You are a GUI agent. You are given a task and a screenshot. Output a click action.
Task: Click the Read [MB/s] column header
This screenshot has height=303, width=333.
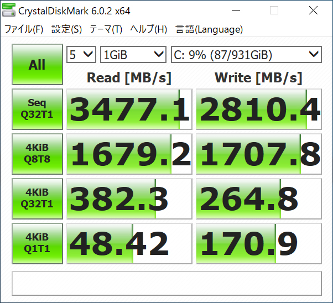129,78
